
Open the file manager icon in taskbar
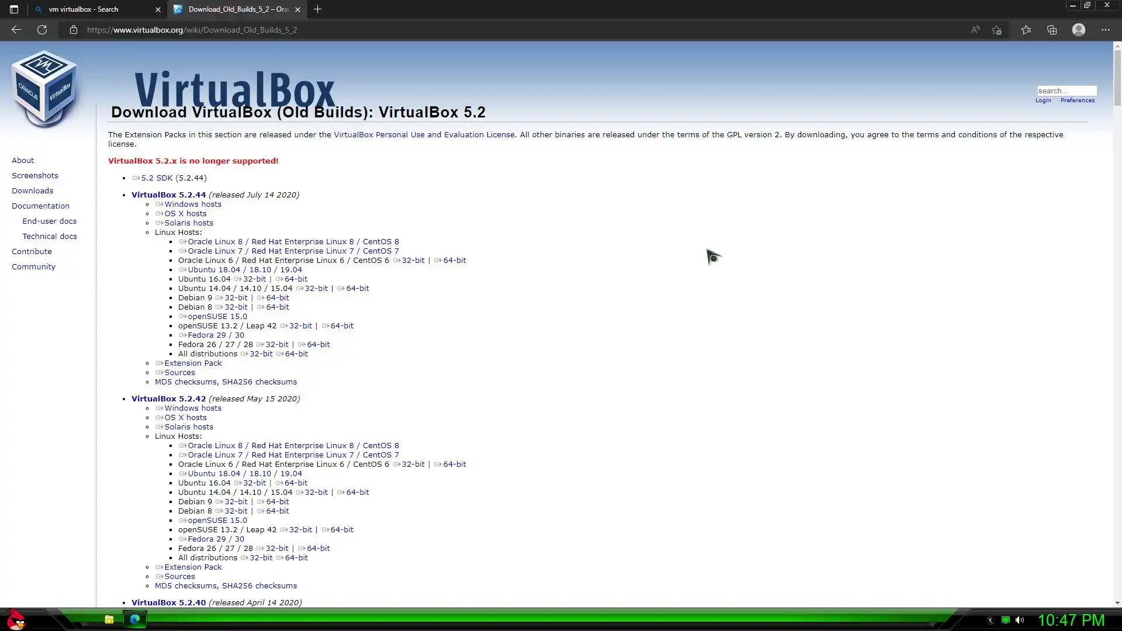[x=109, y=620]
